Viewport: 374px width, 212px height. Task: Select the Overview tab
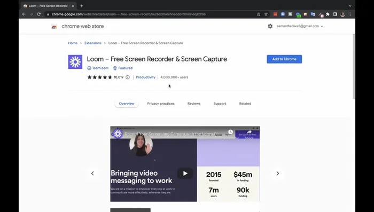click(x=127, y=104)
